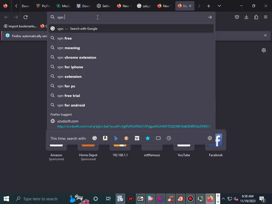Screen dimensions: 272x204
Task: Click the red record button taskbar app
Action: tap(190, 199)
